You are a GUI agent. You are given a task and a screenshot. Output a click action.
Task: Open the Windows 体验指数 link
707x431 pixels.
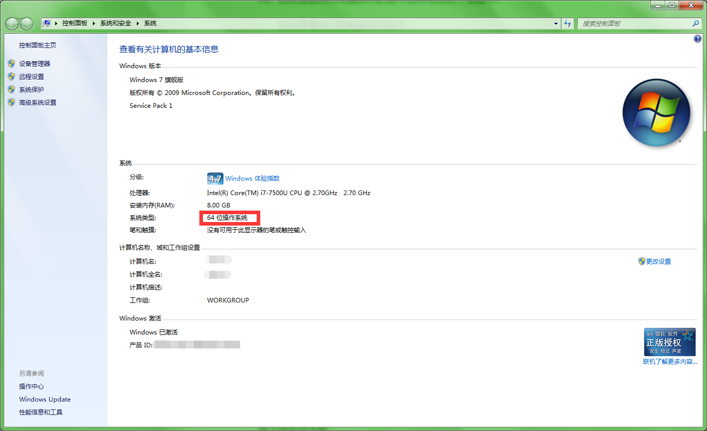click(x=253, y=179)
